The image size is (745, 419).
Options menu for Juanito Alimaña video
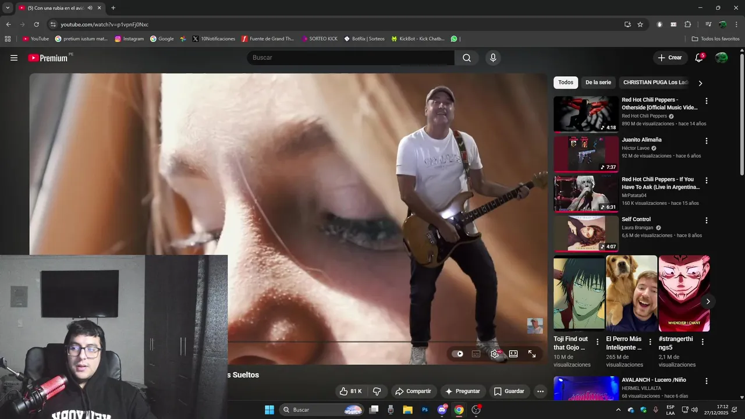(707, 141)
